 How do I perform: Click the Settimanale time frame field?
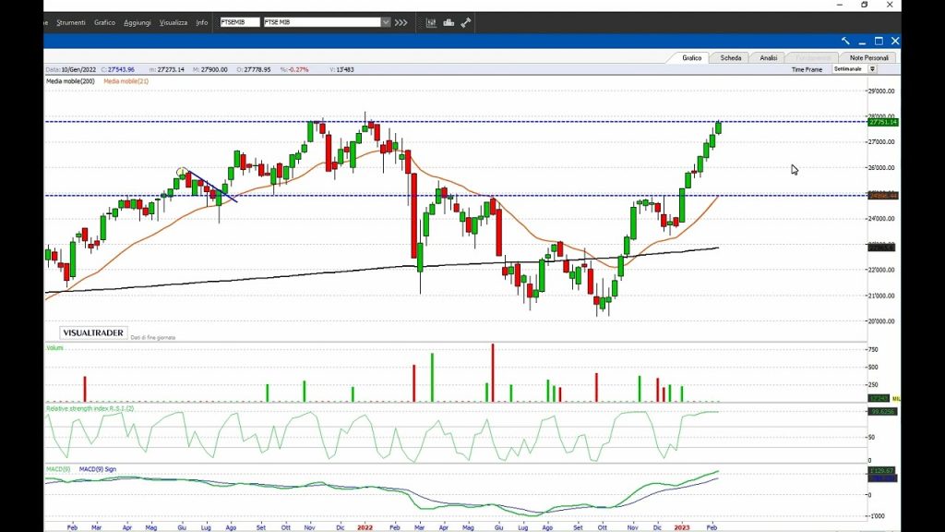pos(848,69)
